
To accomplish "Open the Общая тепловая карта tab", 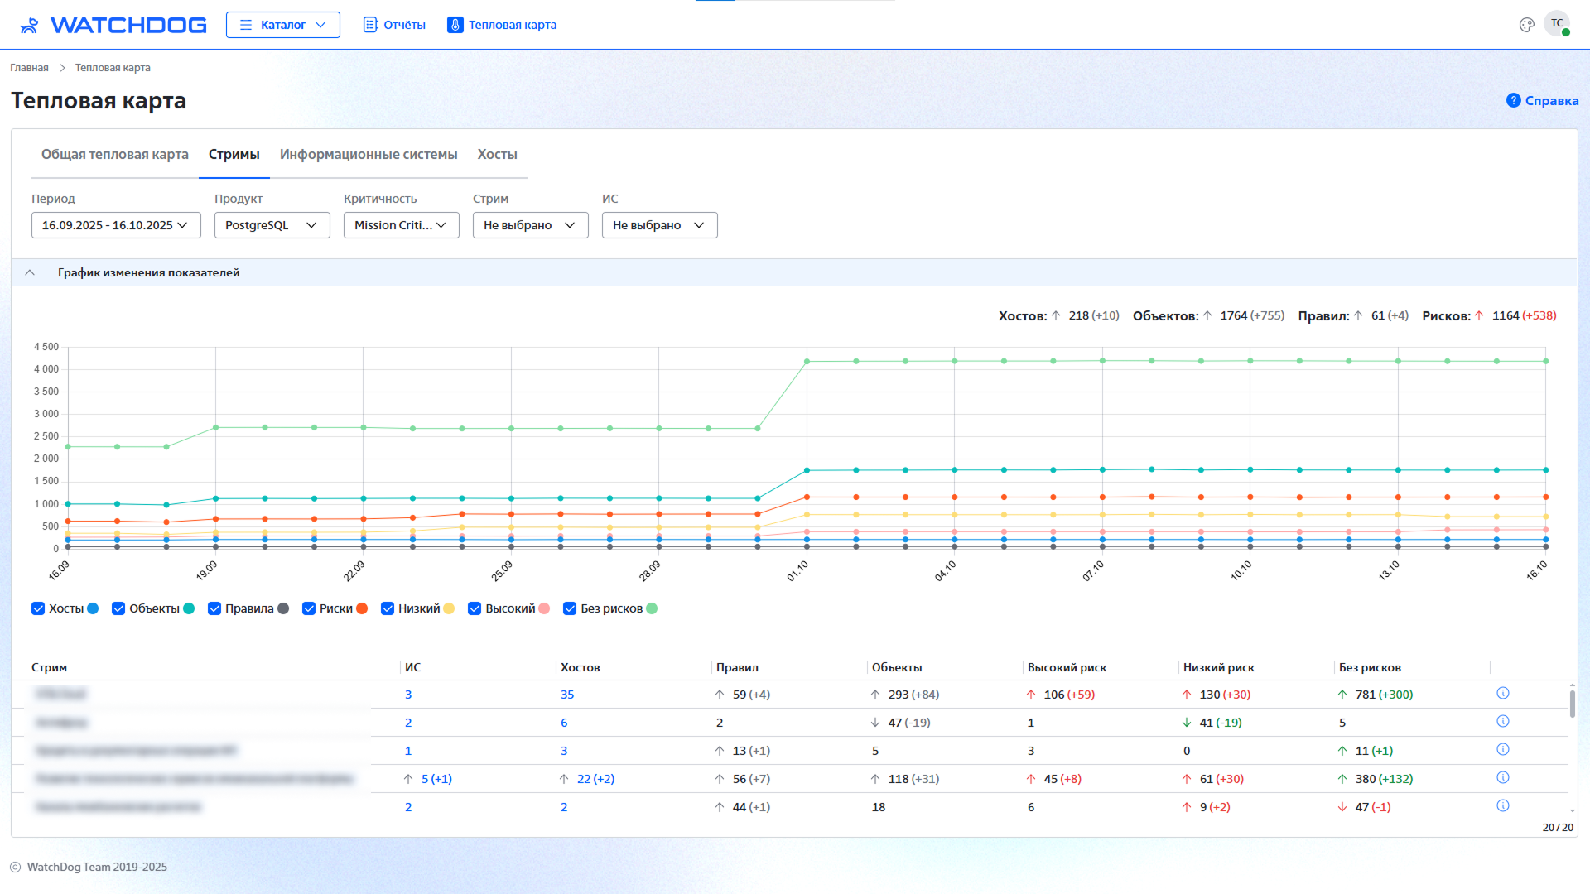I will [x=114, y=155].
